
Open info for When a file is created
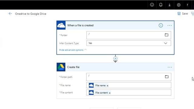[x=161, y=25]
